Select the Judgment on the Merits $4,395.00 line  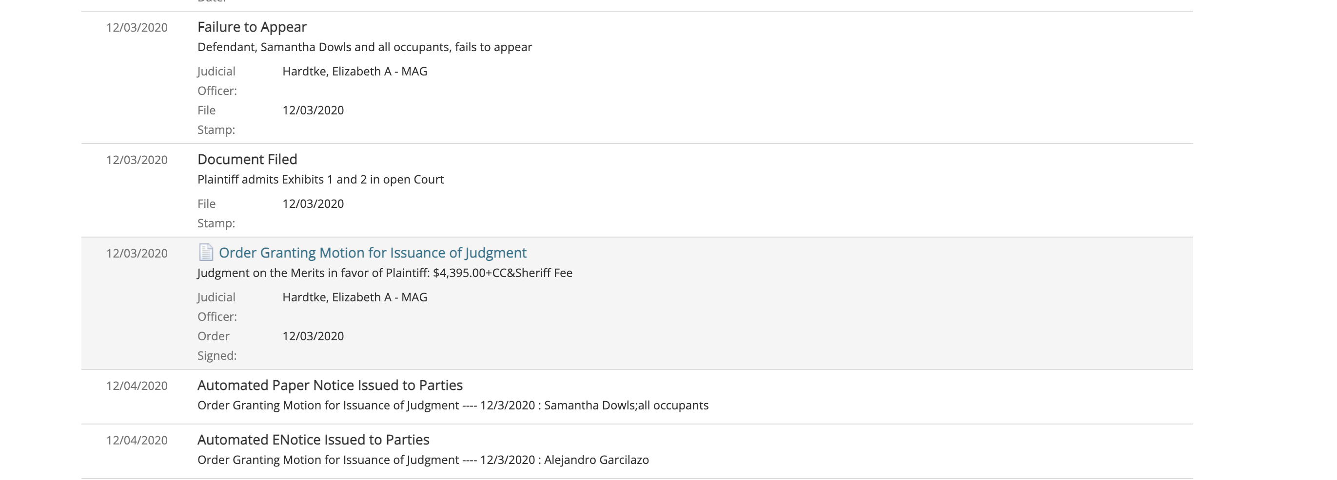(385, 273)
